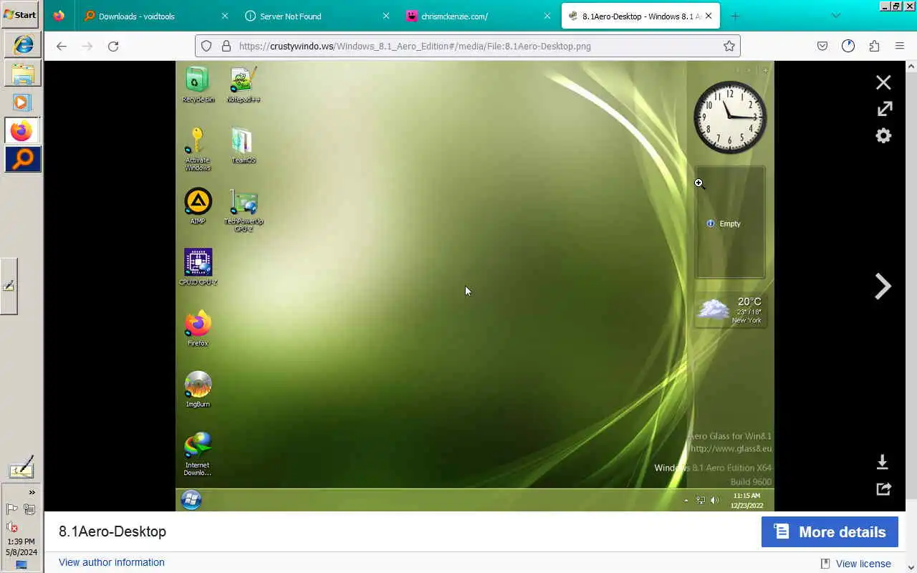917x573 pixels.
Task: Expand image to fullscreen view
Action: tap(884, 109)
